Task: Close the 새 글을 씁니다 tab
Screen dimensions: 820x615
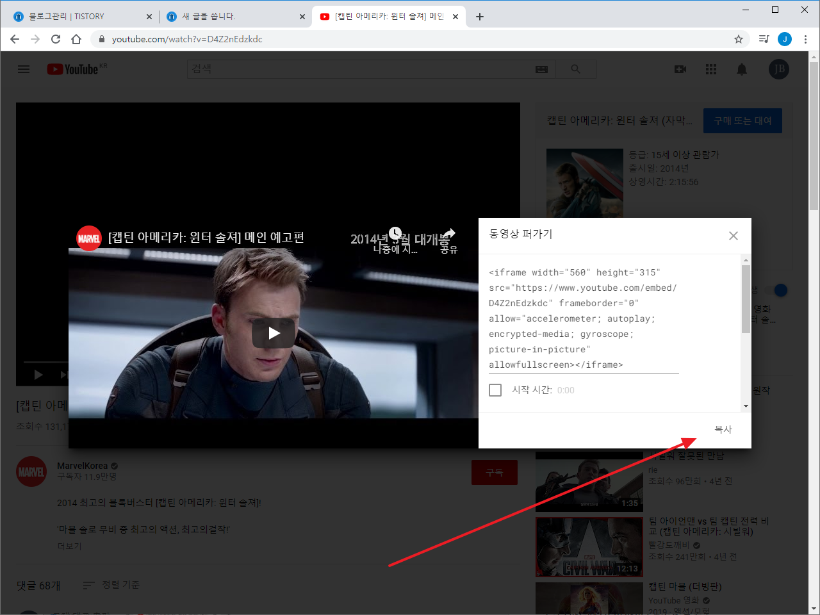Action: [x=302, y=17]
